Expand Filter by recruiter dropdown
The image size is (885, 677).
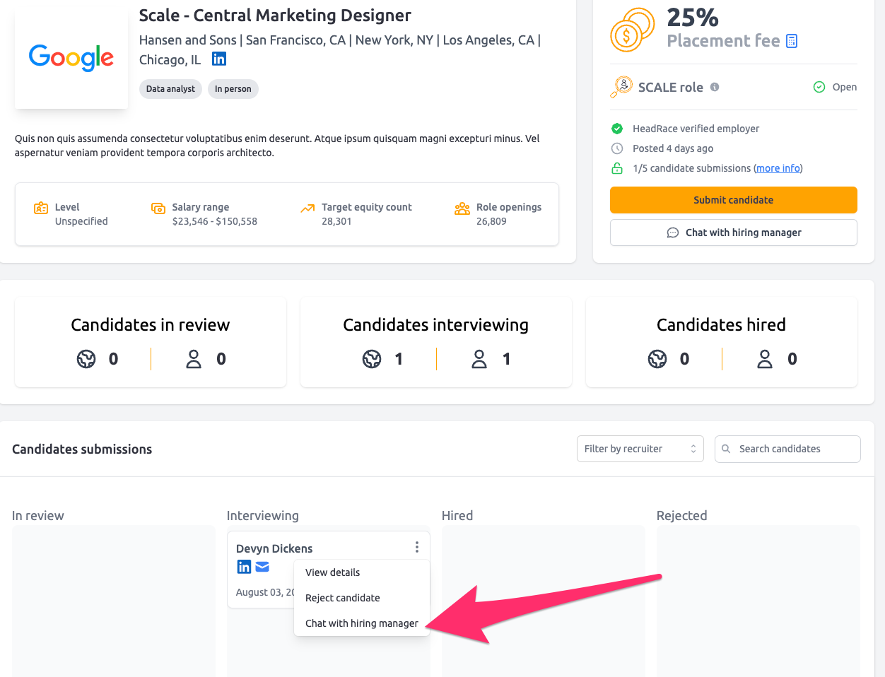click(640, 449)
